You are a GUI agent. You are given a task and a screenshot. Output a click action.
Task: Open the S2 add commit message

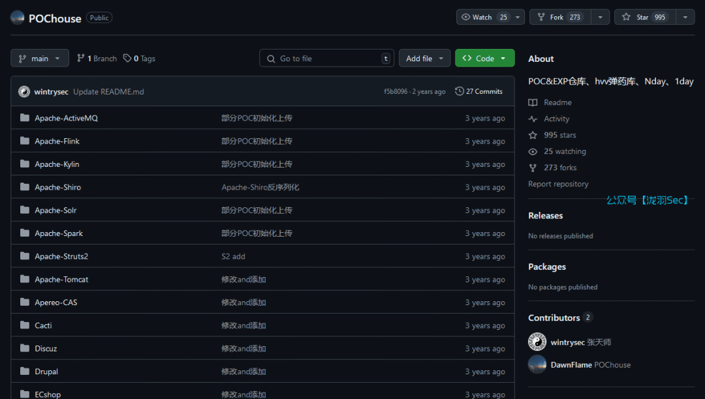(233, 256)
